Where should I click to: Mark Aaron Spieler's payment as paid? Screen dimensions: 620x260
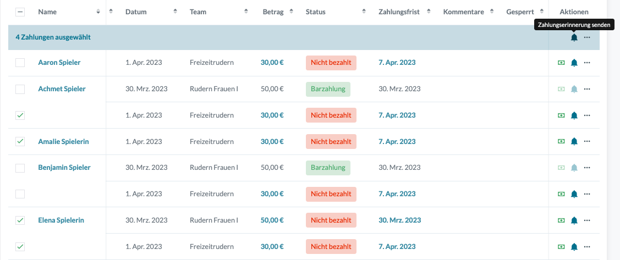(x=561, y=63)
